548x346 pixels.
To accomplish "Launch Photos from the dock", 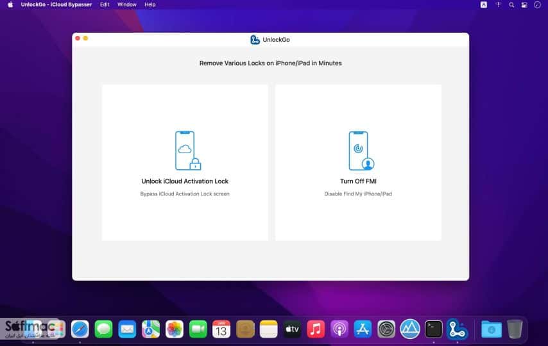I will click(x=174, y=329).
